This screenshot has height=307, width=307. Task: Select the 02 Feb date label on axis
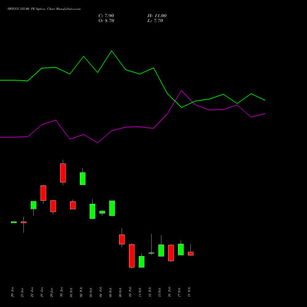tap(81, 292)
